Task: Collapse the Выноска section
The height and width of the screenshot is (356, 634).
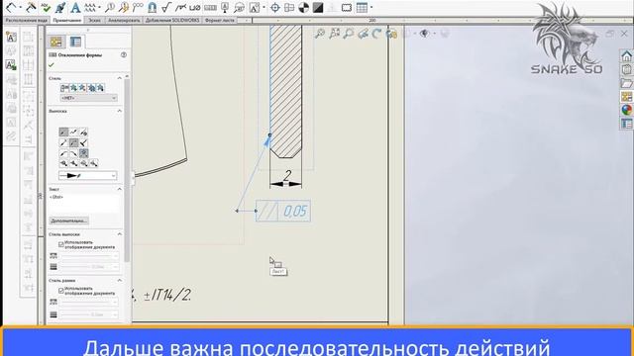Action: (119, 111)
